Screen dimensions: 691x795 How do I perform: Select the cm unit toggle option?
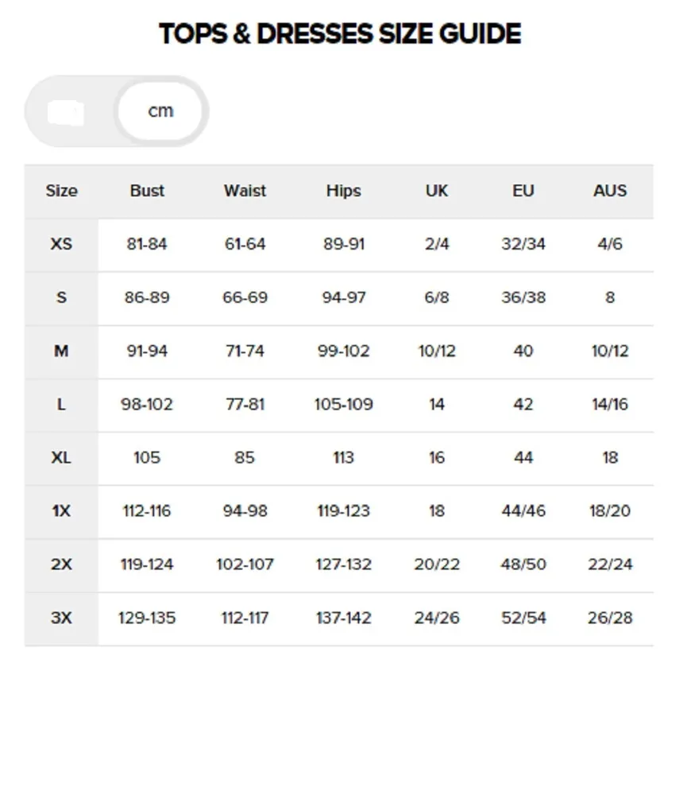(160, 111)
